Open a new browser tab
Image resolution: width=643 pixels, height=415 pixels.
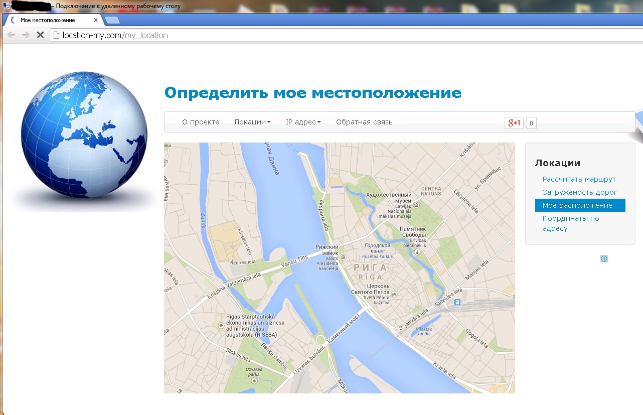(x=112, y=20)
